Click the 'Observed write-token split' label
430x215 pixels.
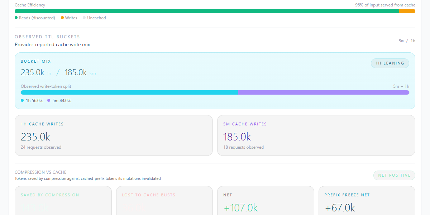tap(46, 86)
